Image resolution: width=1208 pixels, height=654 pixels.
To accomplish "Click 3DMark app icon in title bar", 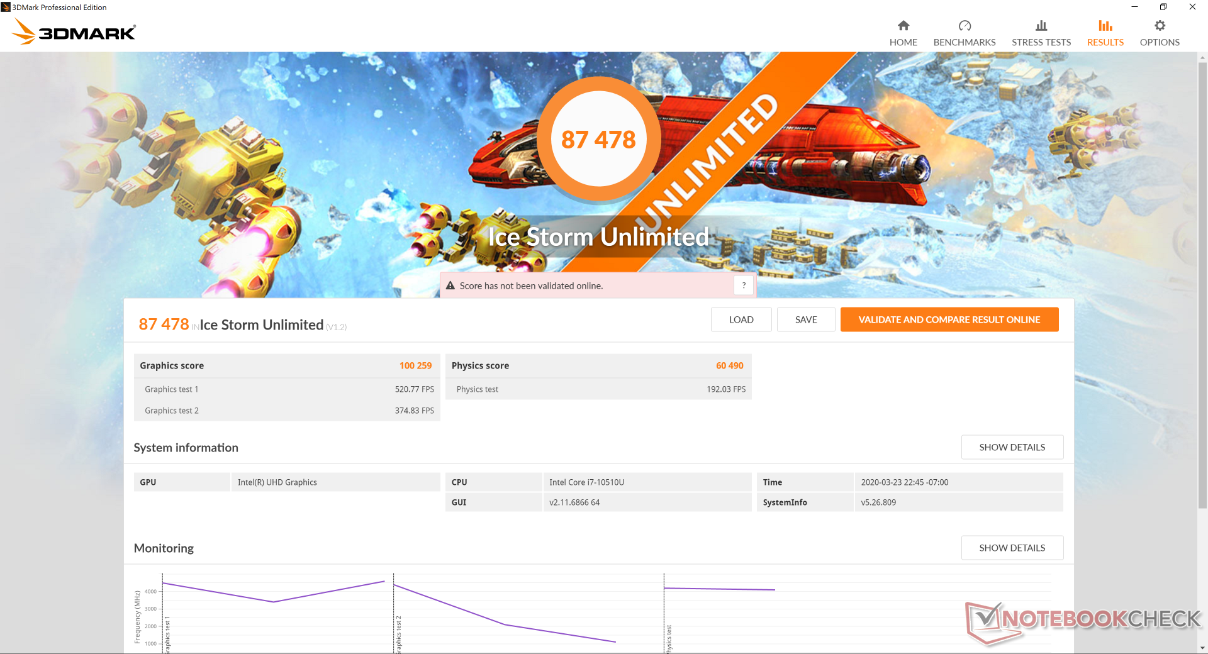I will click(6, 7).
